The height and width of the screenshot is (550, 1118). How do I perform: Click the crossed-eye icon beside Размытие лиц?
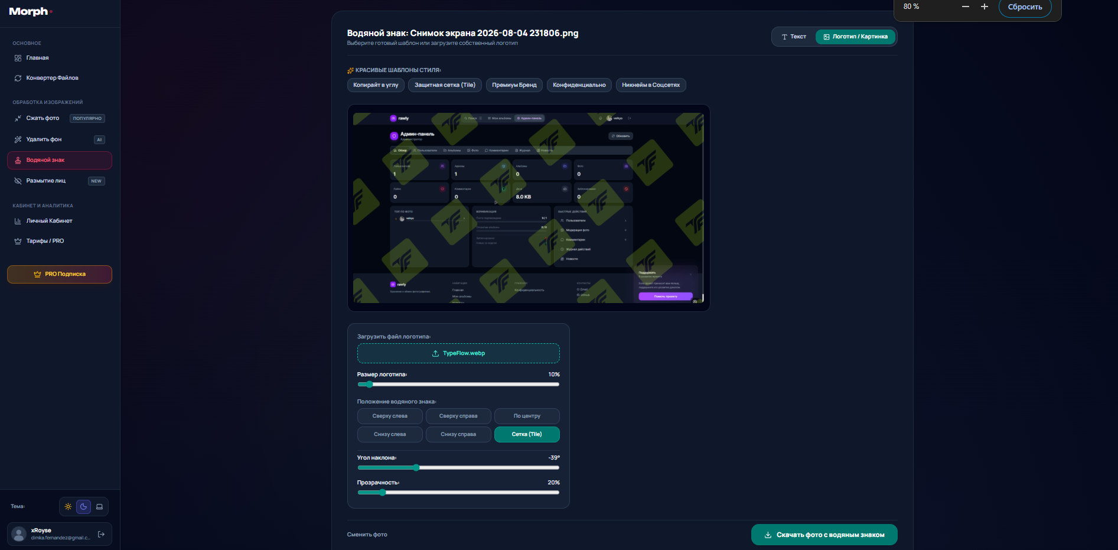(x=18, y=181)
